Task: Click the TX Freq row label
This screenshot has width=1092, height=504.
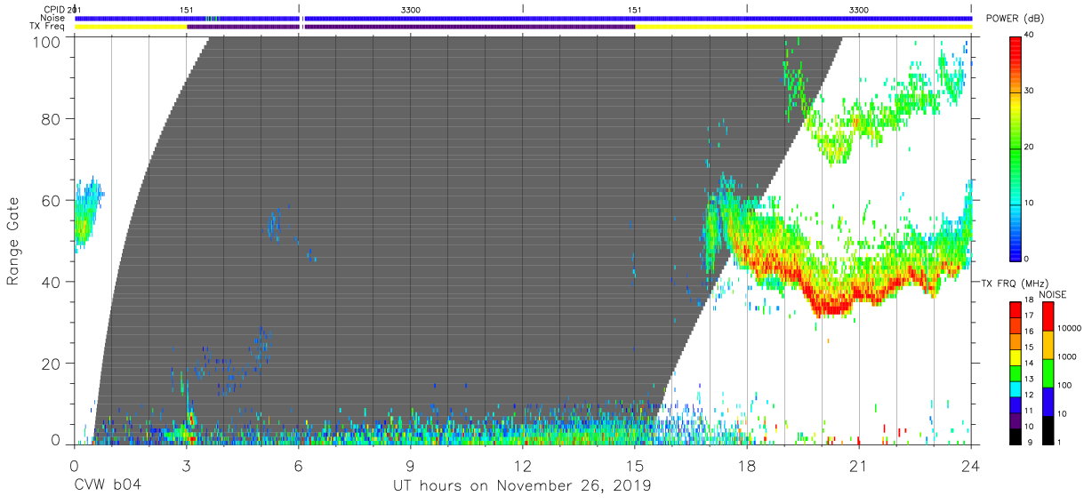Action: click(48, 27)
